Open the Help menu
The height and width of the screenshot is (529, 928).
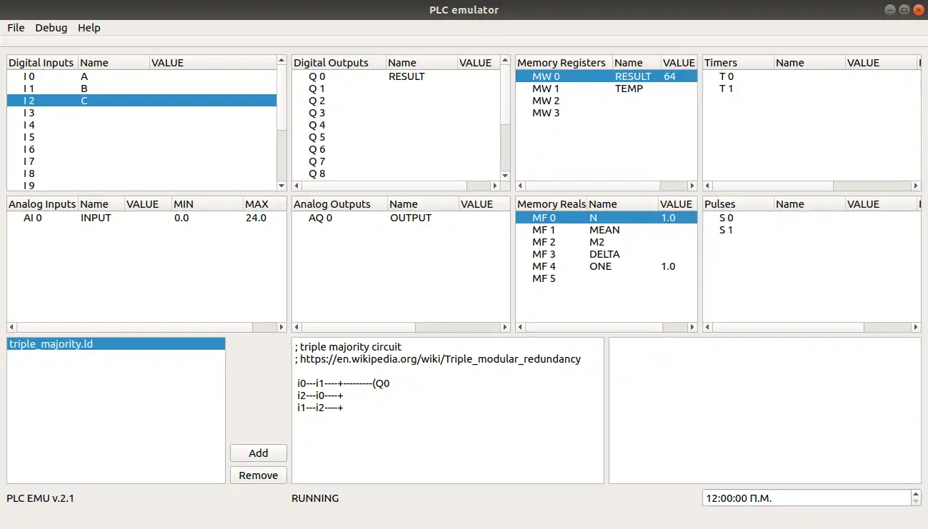click(89, 28)
